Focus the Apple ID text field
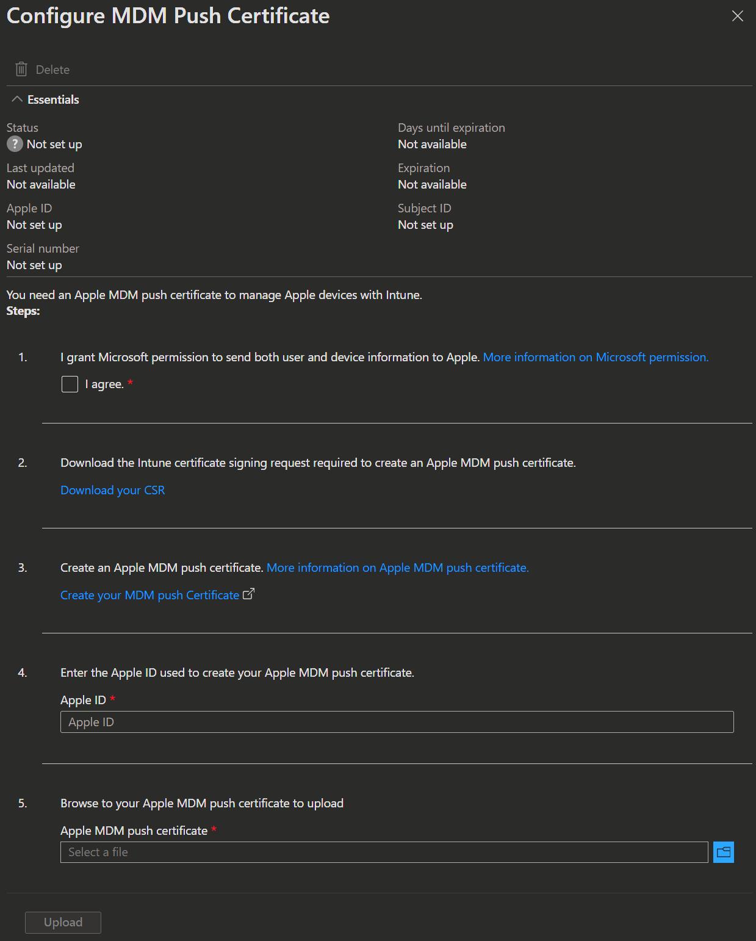The width and height of the screenshot is (756, 941). 397,722
